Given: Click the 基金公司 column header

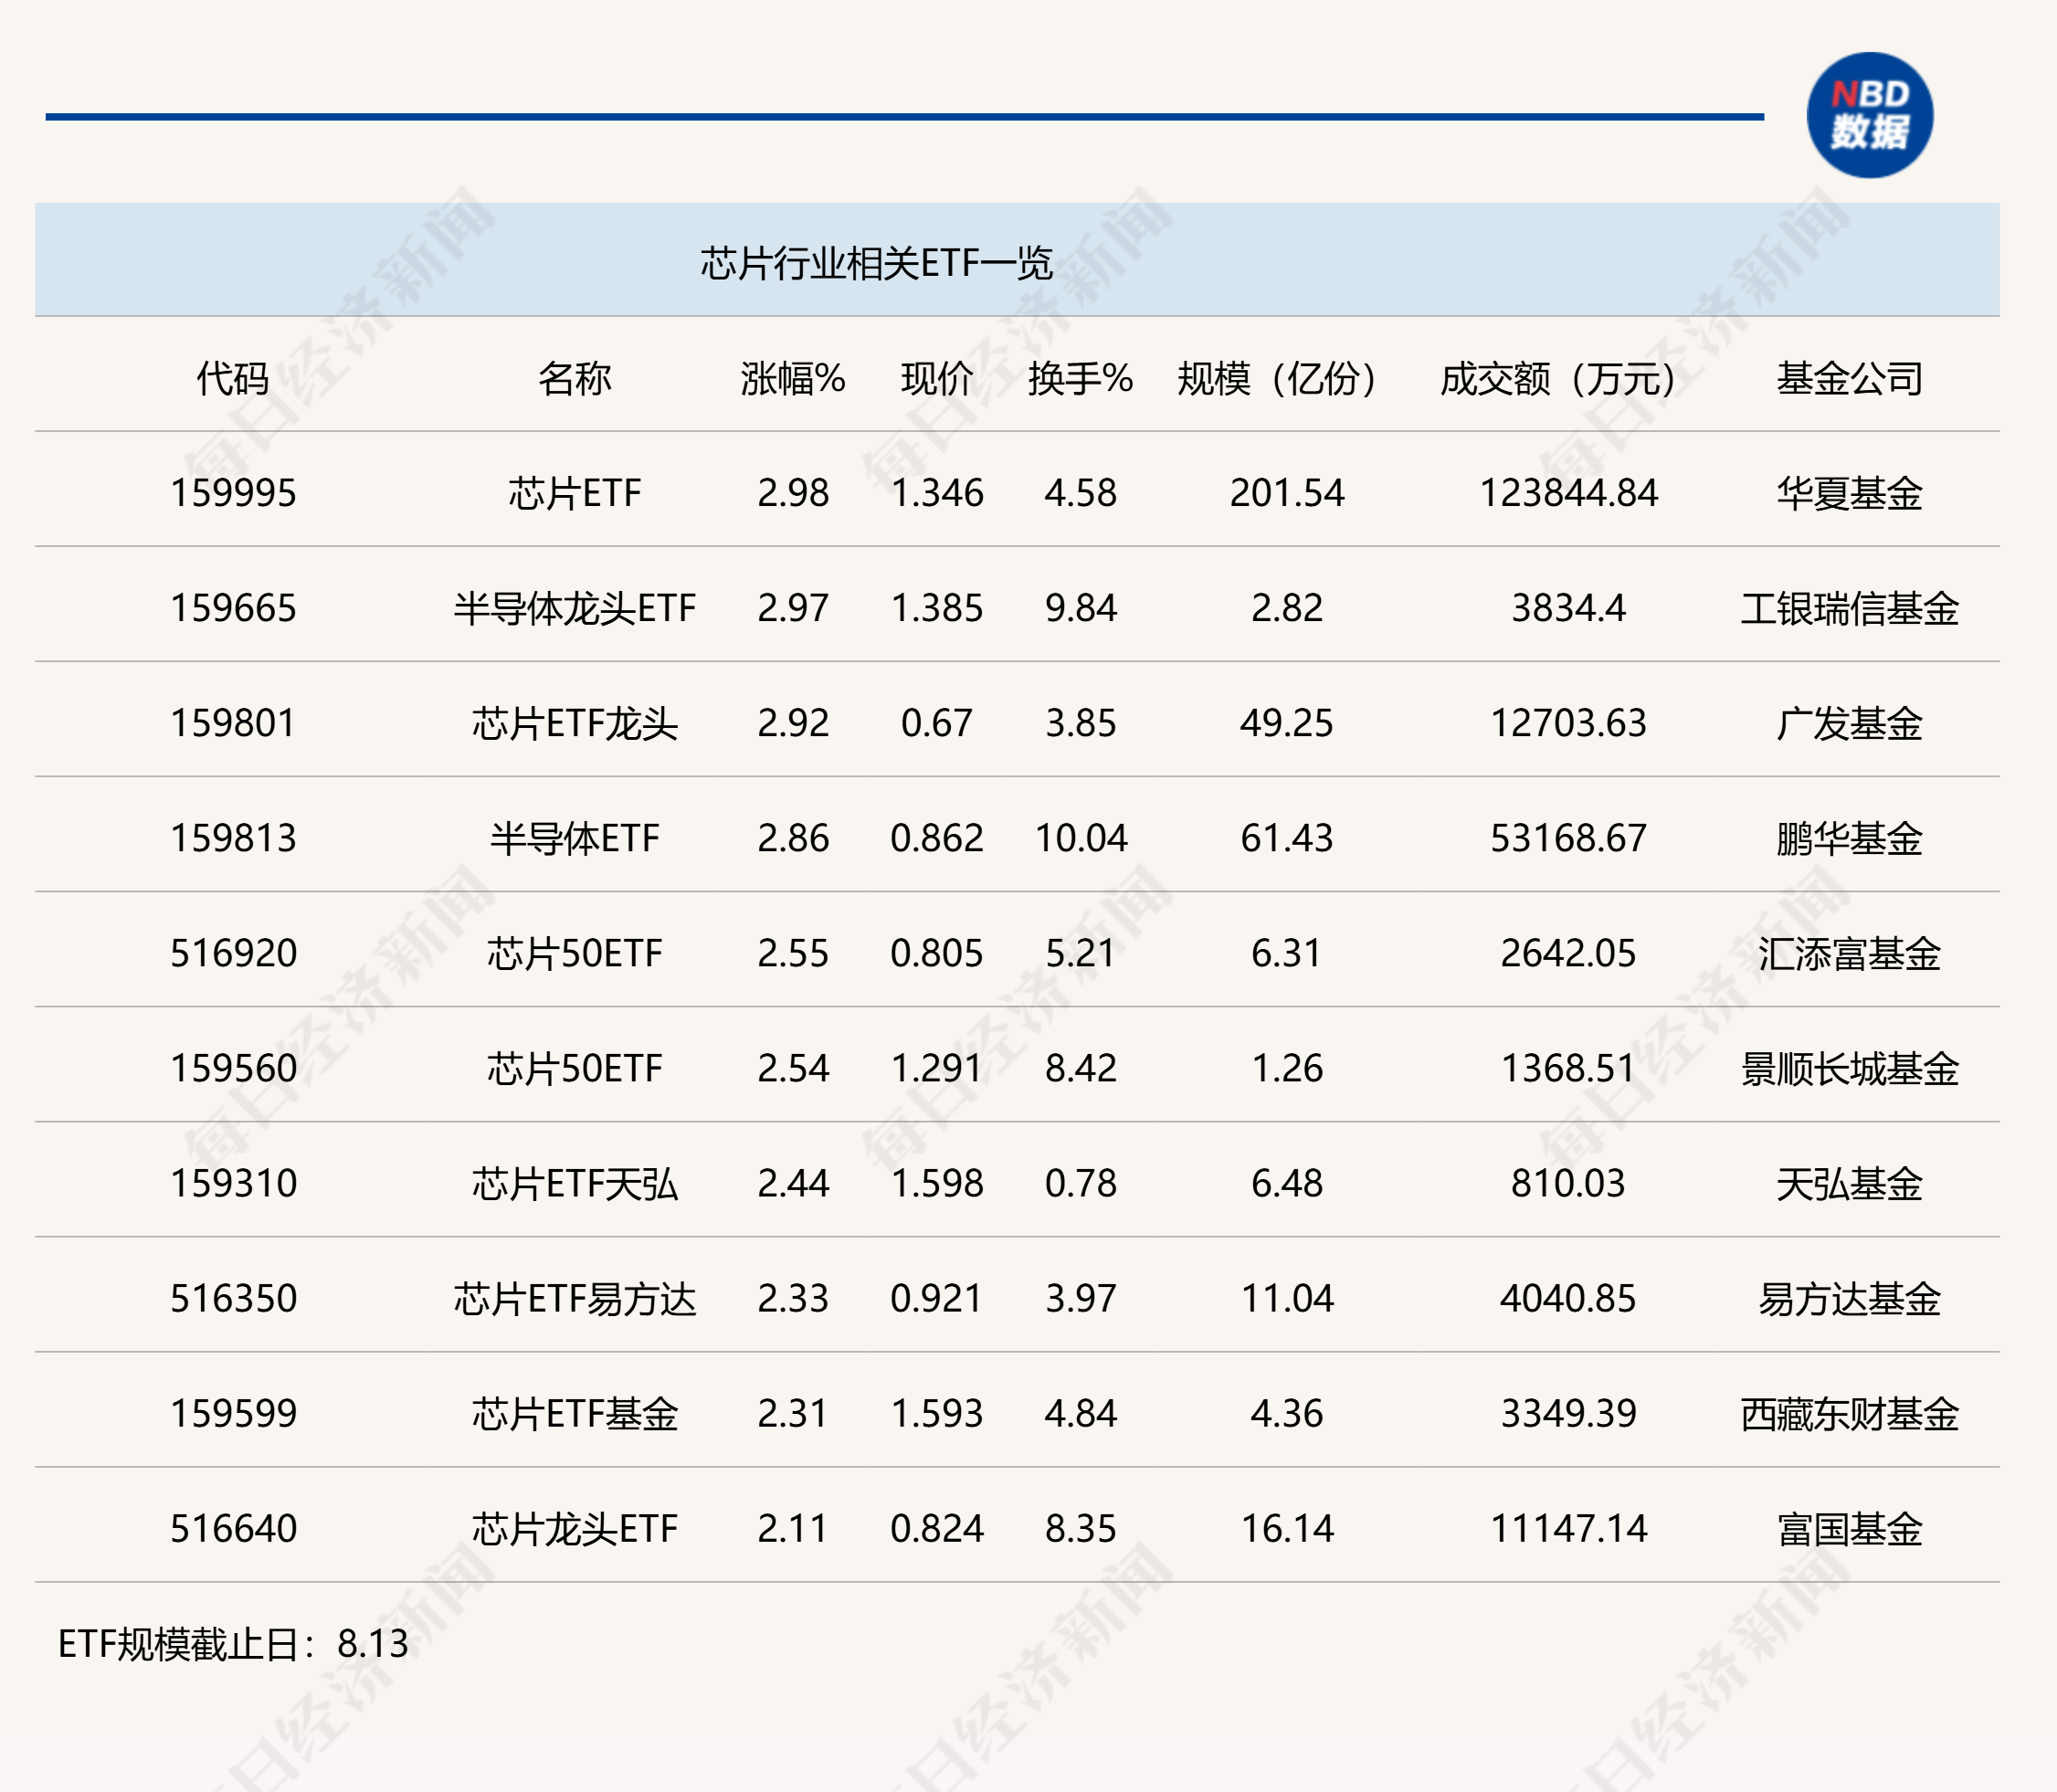Looking at the screenshot, I should tap(1849, 378).
